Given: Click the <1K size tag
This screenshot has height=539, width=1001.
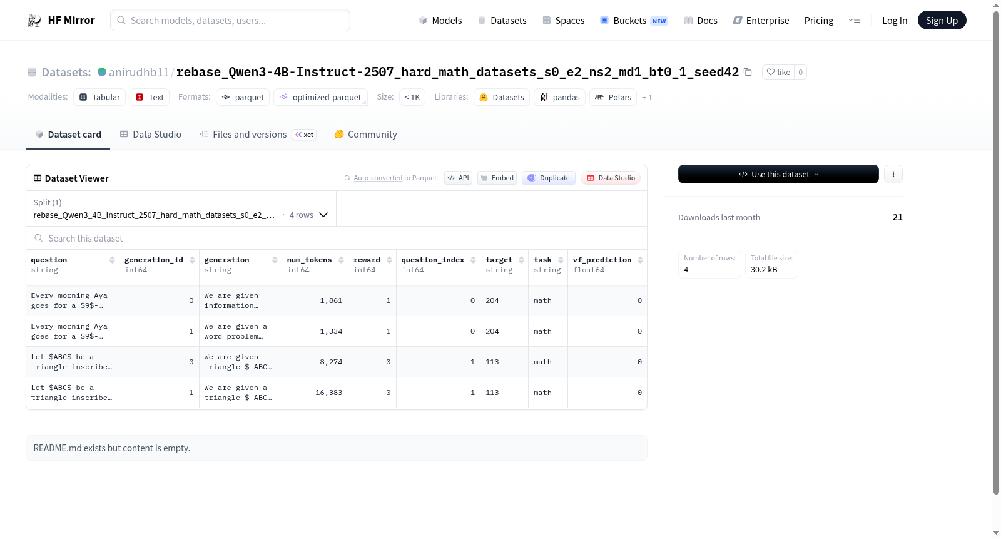Looking at the screenshot, I should (x=412, y=97).
